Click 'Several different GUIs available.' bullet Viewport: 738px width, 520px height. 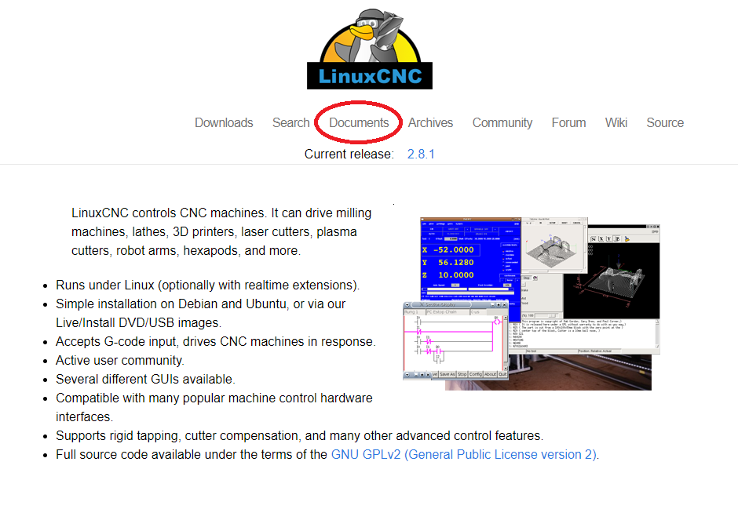coord(145,380)
